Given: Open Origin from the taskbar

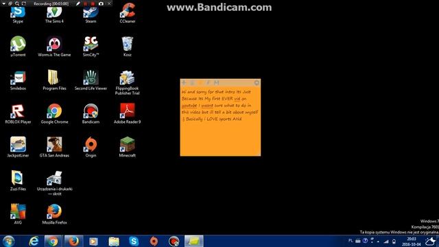Looking at the screenshot, I should (x=154, y=241).
